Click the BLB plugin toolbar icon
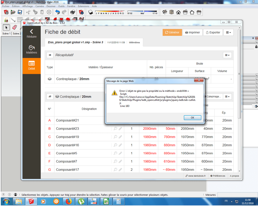This screenshot has width=258, height=206. click(6, 20)
